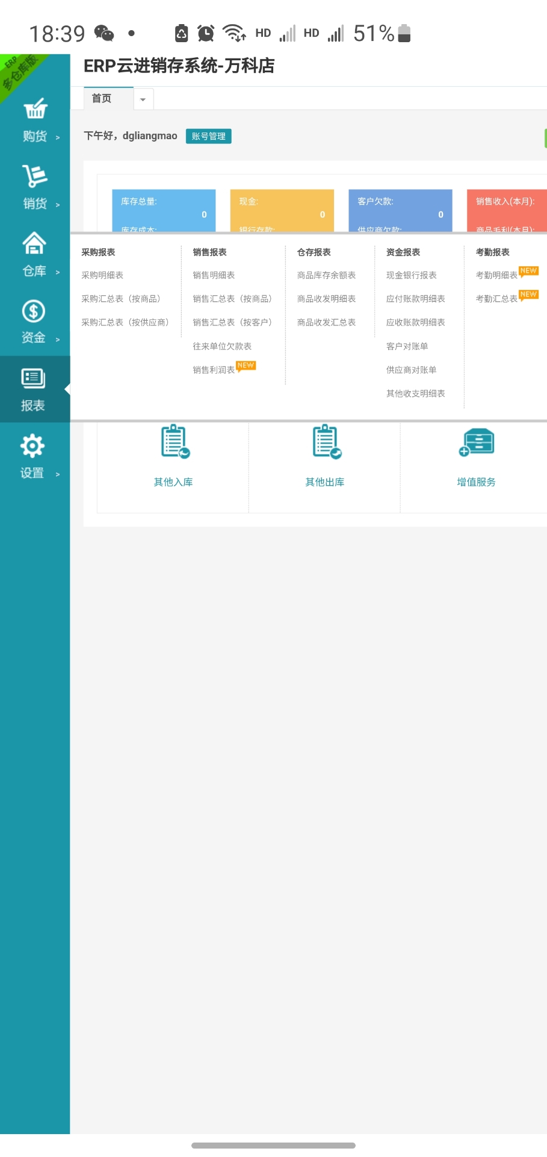Screen dimensions: 547x1157
Task: Open 往来单位欠款表 report
Action: click(x=222, y=346)
